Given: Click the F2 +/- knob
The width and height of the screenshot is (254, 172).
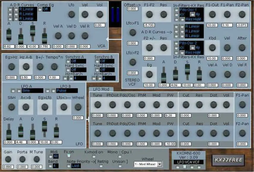Looking at the screenshot, I should [x=149, y=48].
